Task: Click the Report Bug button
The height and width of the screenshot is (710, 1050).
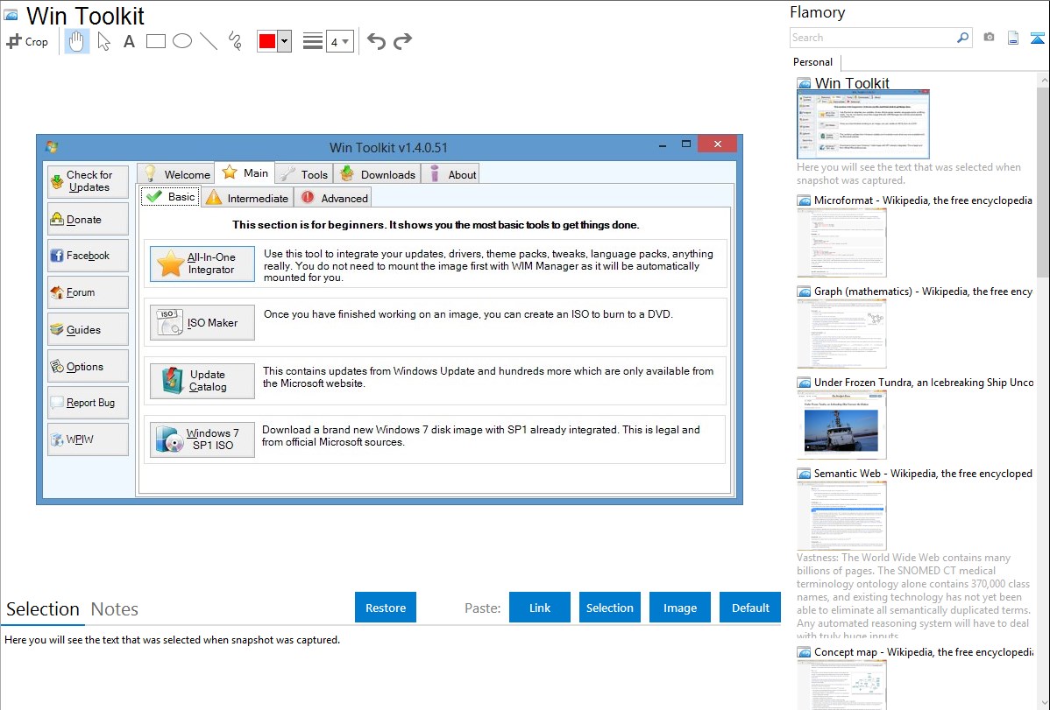Action: [88, 403]
